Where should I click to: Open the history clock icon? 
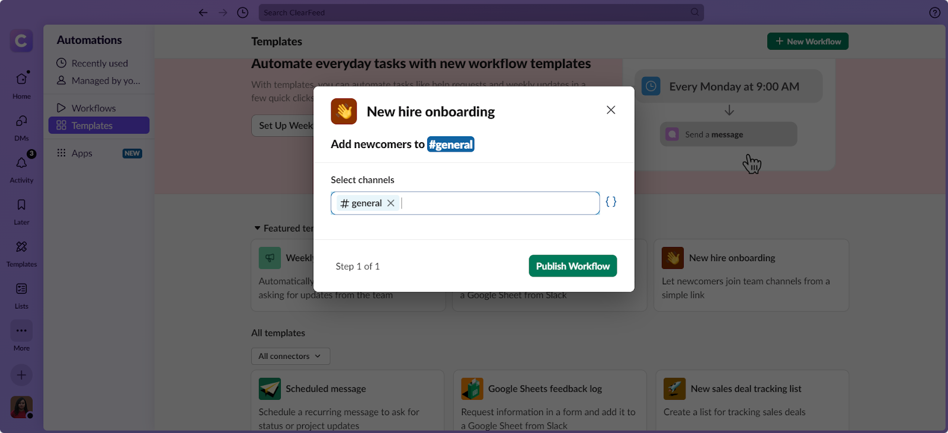pyautogui.click(x=242, y=12)
